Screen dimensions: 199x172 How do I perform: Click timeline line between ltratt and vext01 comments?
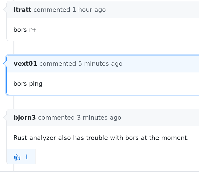click(14, 48)
